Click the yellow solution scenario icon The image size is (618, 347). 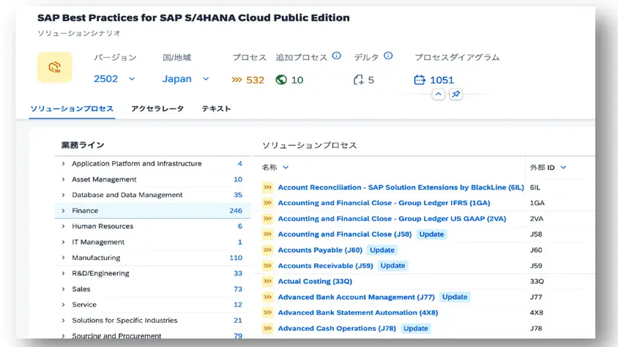[x=54, y=67]
